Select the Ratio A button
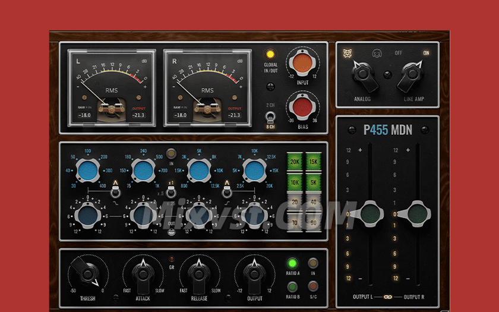The image size is (499, 312). (292, 263)
